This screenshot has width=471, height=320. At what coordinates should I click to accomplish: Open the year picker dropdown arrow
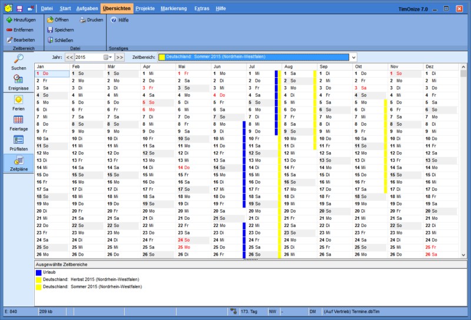(108, 57)
